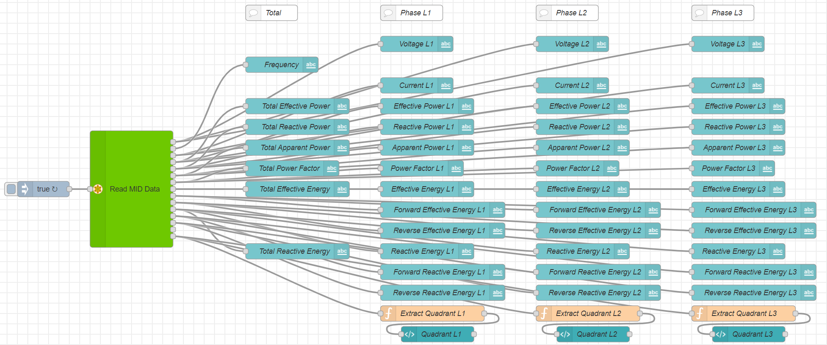This screenshot has height=345, width=827.
Task: Click the abc icon on Current L3
Action: 757,85
